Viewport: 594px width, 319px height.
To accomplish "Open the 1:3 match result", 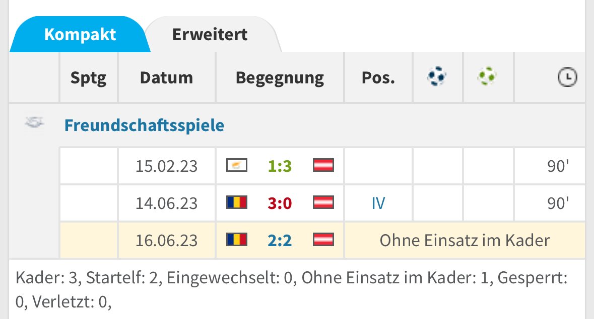I will 280,166.
